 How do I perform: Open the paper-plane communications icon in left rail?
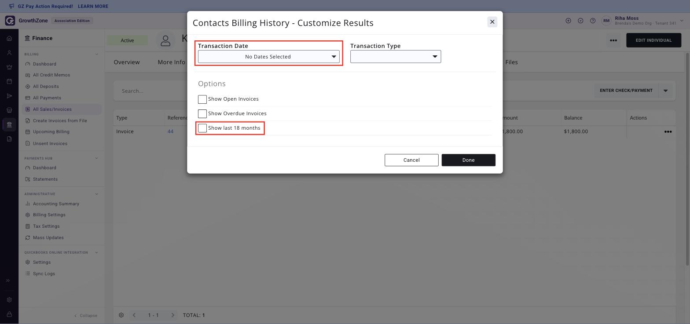pos(9,96)
